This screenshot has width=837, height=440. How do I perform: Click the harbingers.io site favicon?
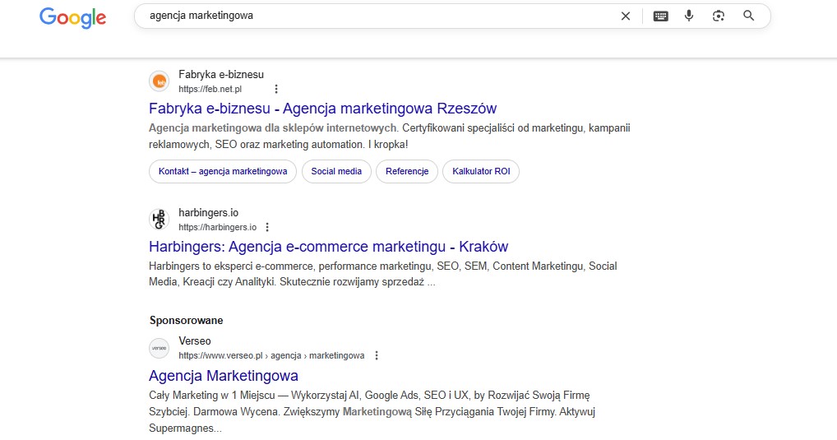pyautogui.click(x=159, y=220)
